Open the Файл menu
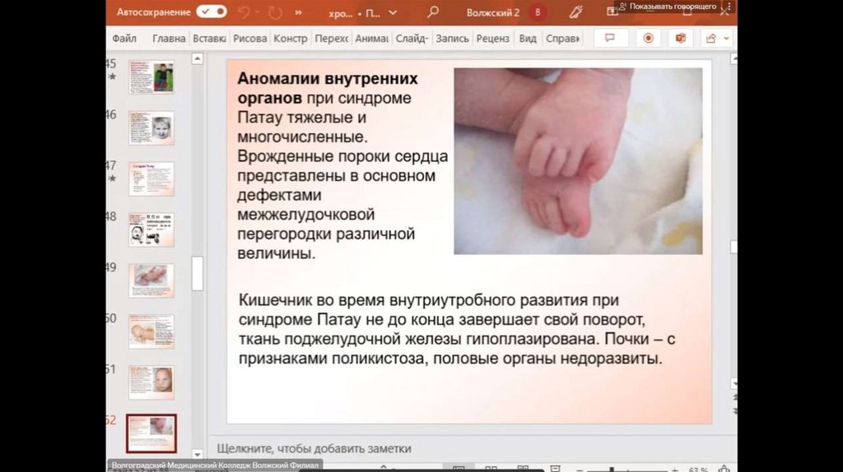 pyautogui.click(x=124, y=39)
